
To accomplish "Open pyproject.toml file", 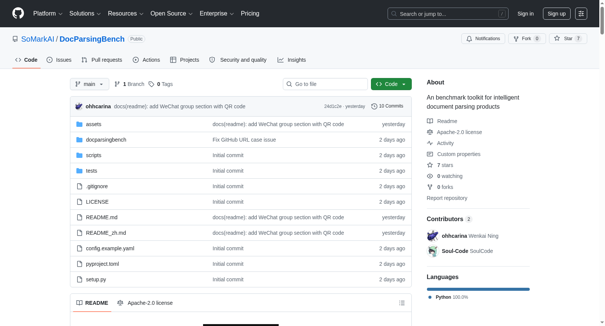I will coord(102,264).
